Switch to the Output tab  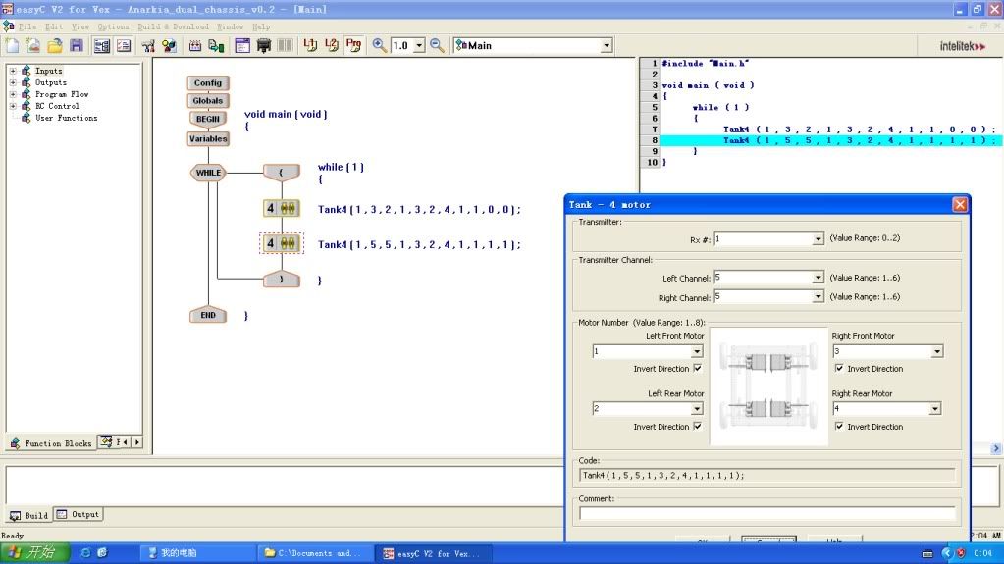pos(78,514)
